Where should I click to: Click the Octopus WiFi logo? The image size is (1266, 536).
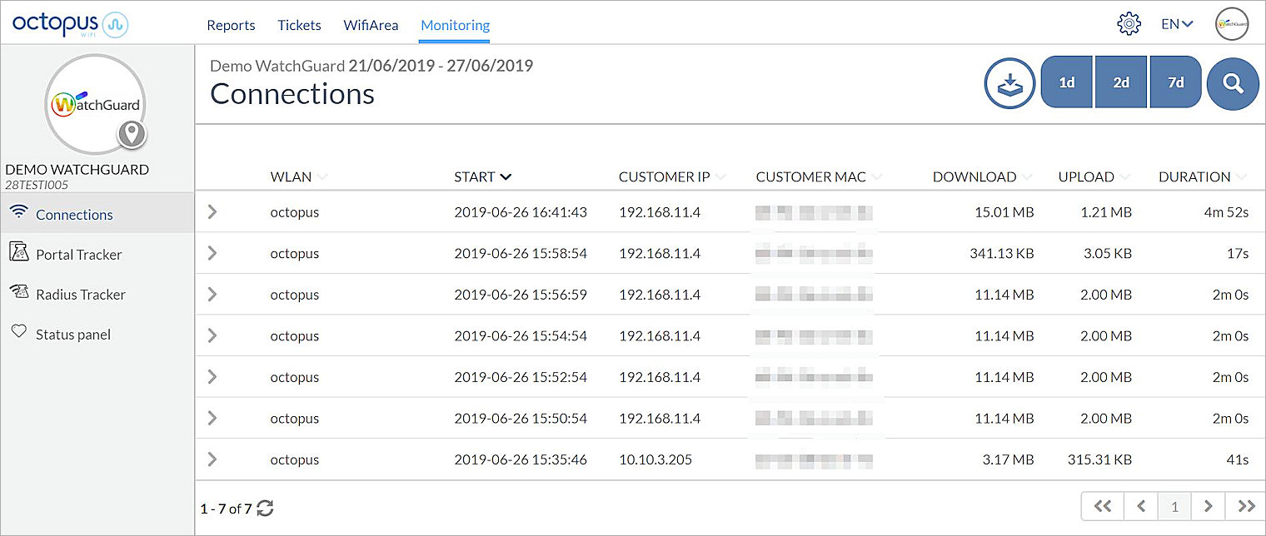[x=69, y=24]
